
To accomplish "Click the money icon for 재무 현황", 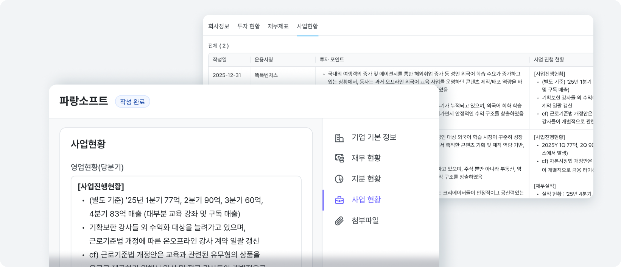I will click(339, 158).
